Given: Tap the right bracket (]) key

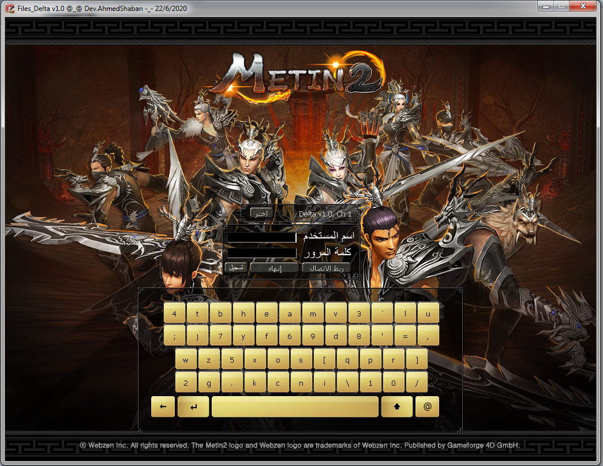Looking at the screenshot, I should pos(417,360).
